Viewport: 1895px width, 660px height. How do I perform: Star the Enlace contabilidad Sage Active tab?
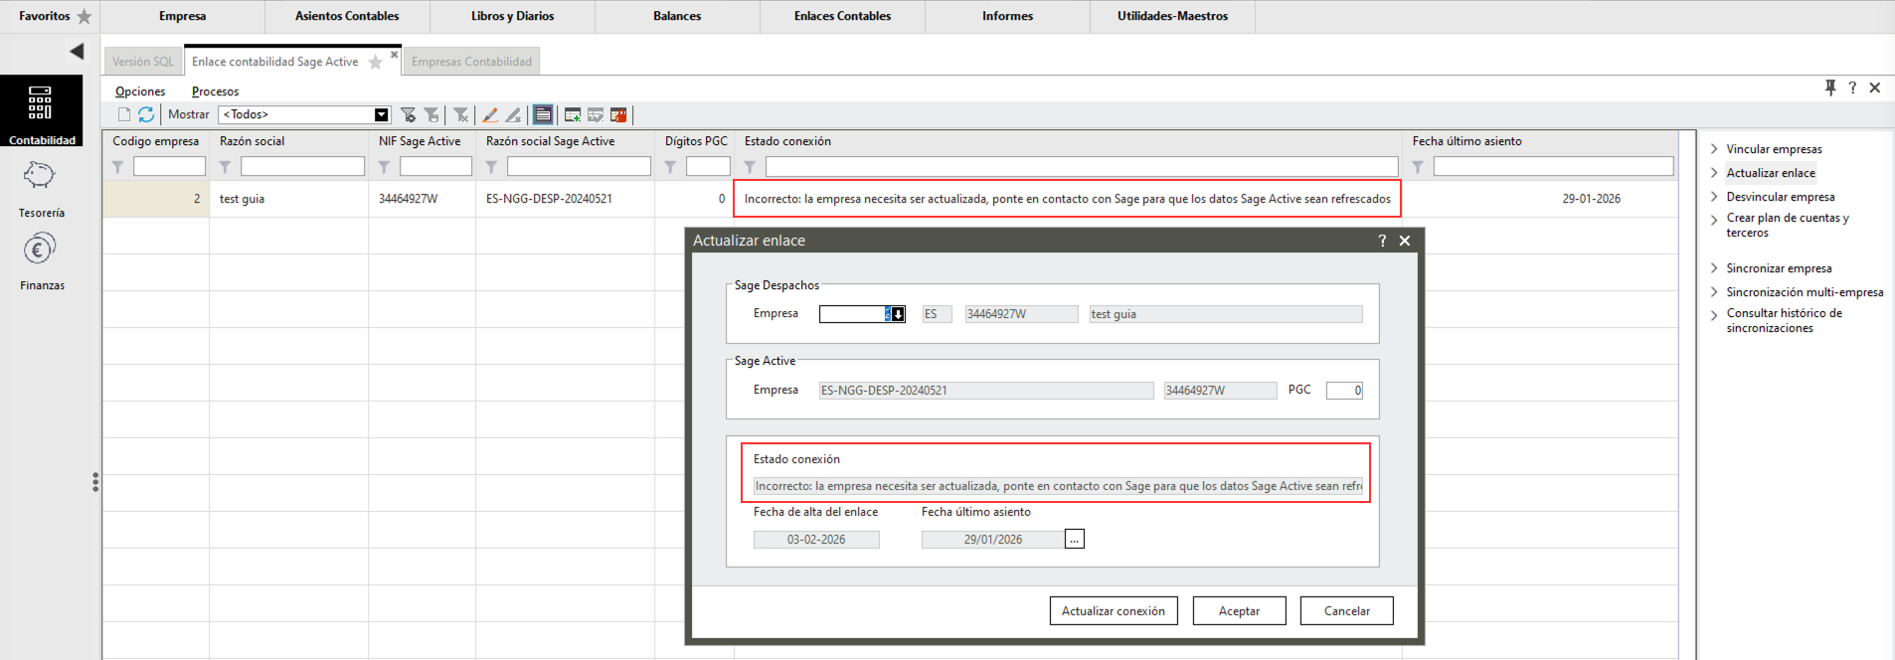tap(376, 63)
